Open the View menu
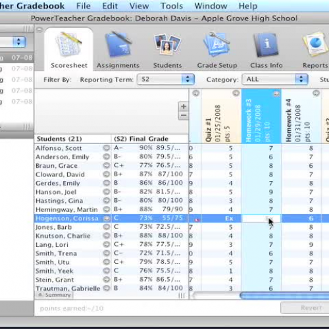 point(139,6)
